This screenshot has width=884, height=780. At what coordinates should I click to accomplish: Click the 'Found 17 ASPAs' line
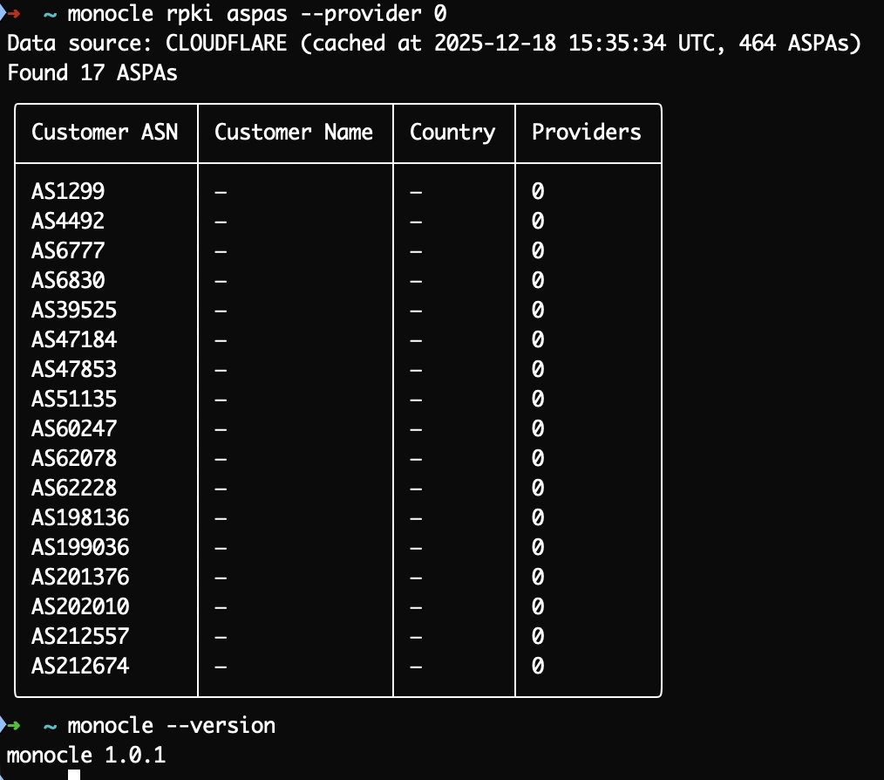[x=92, y=72]
